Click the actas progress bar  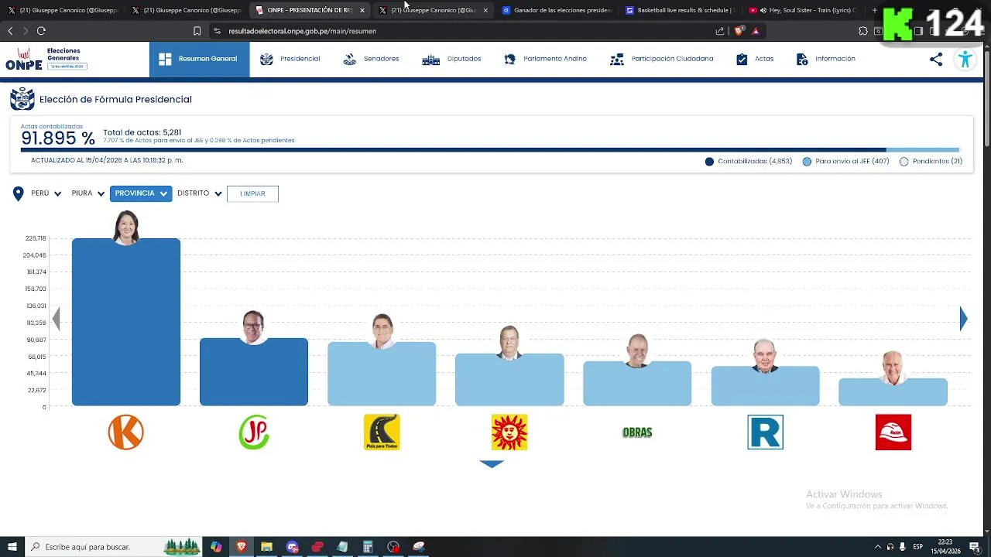tap(490, 149)
